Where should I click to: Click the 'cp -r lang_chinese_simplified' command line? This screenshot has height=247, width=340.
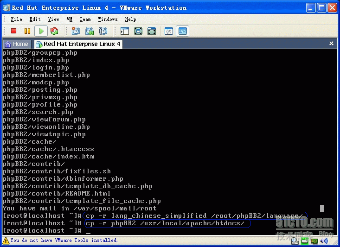(x=194, y=216)
